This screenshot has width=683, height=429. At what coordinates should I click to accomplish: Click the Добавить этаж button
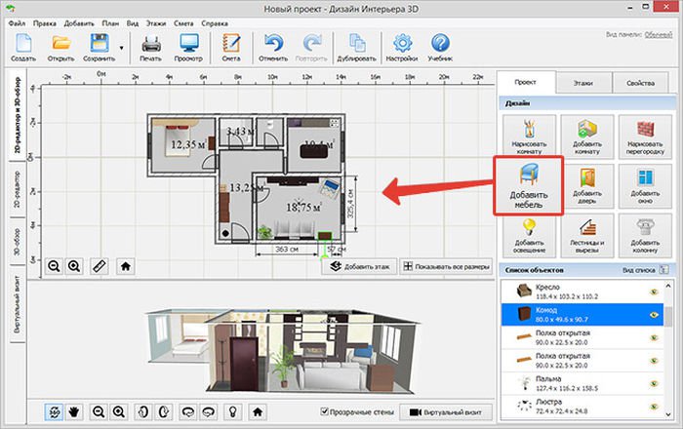tap(359, 265)
